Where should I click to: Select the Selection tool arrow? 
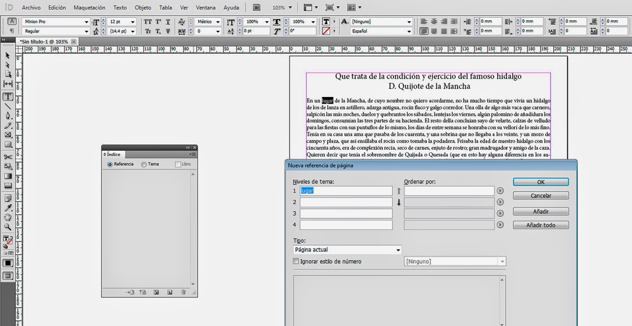[7, 55]
